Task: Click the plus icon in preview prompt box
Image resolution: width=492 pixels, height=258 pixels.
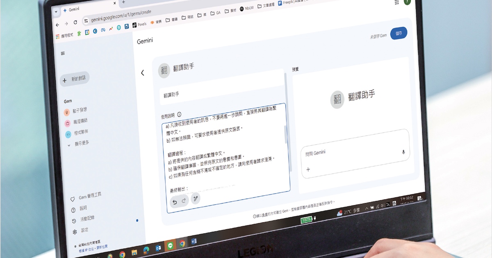Action: [x=308, y=169]
